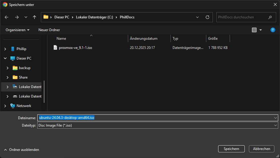This screenshot has width=280, height=158.
Task: Click Neuer Ordner in the toolbar
Action: point(49,30)
